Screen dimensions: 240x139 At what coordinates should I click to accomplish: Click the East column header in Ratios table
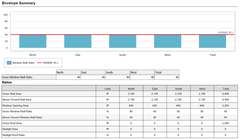[x=155, y=89]
